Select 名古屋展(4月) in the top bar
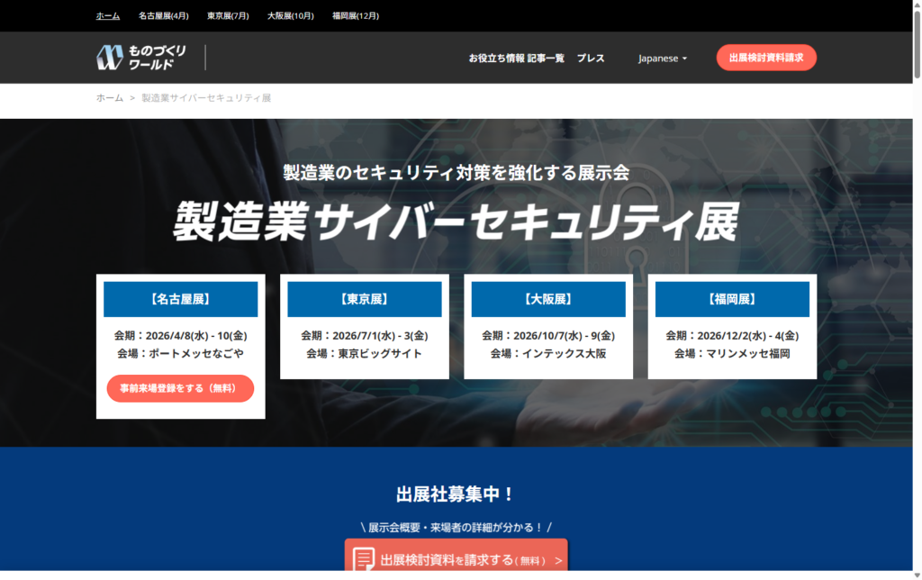This screenshot has height=580, width=922. [164, 15]
